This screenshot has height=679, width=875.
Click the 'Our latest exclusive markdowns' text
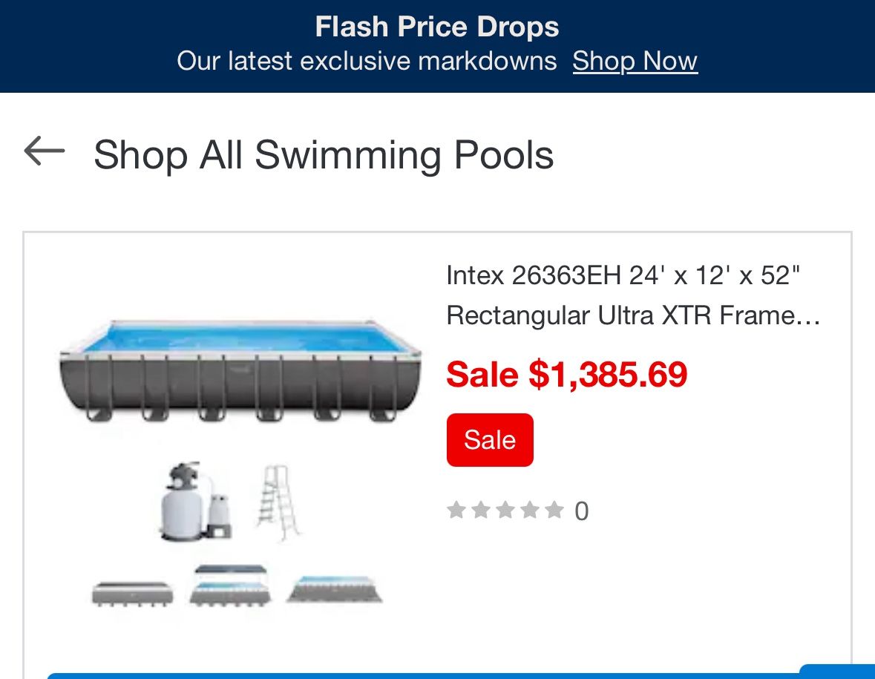367,61
